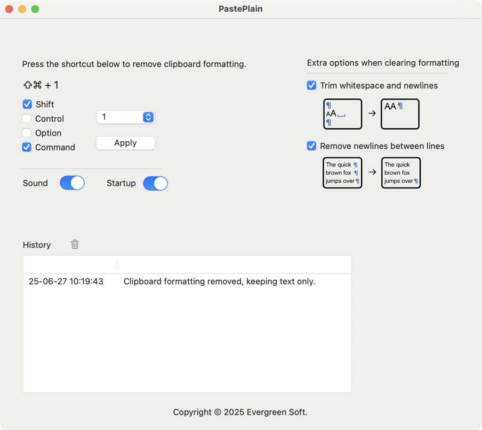
Task: Click the first History table column header
Action: pos(70,265)
